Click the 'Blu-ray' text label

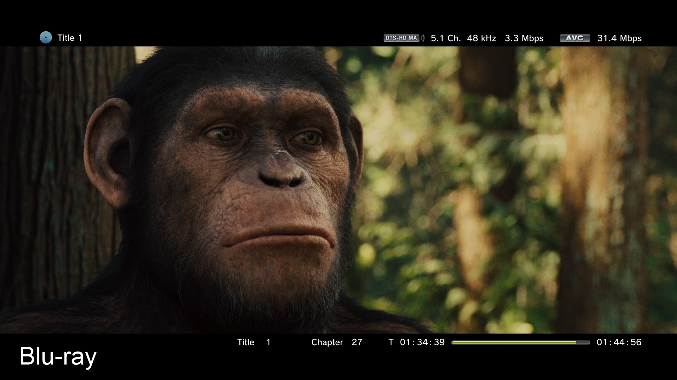58,356
